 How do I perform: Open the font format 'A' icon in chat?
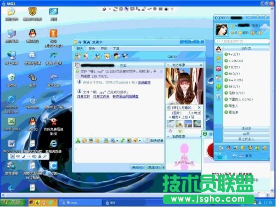pyautogui.click(x=78, y=140)
